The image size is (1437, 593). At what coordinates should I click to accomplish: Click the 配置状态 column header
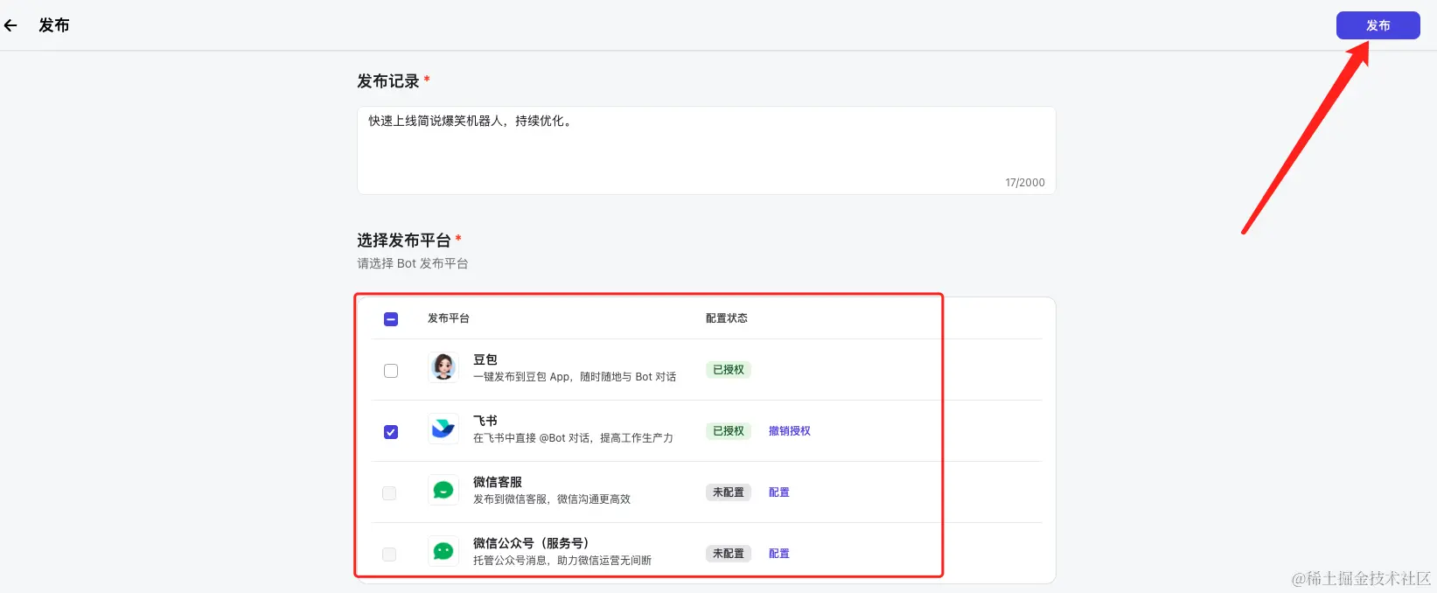click(x=727, y=318)
